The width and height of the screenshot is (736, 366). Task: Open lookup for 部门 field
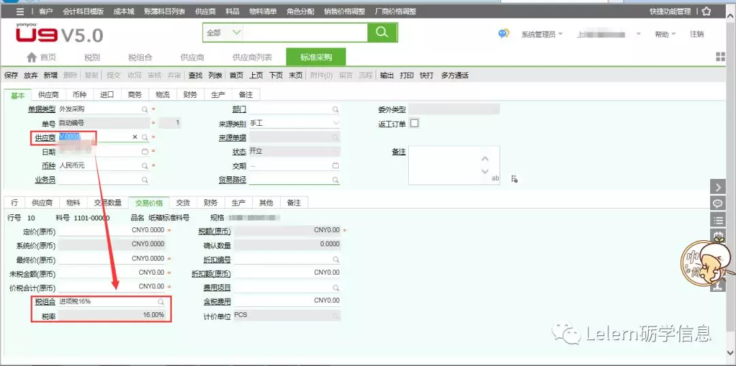(x=335, y=110)
